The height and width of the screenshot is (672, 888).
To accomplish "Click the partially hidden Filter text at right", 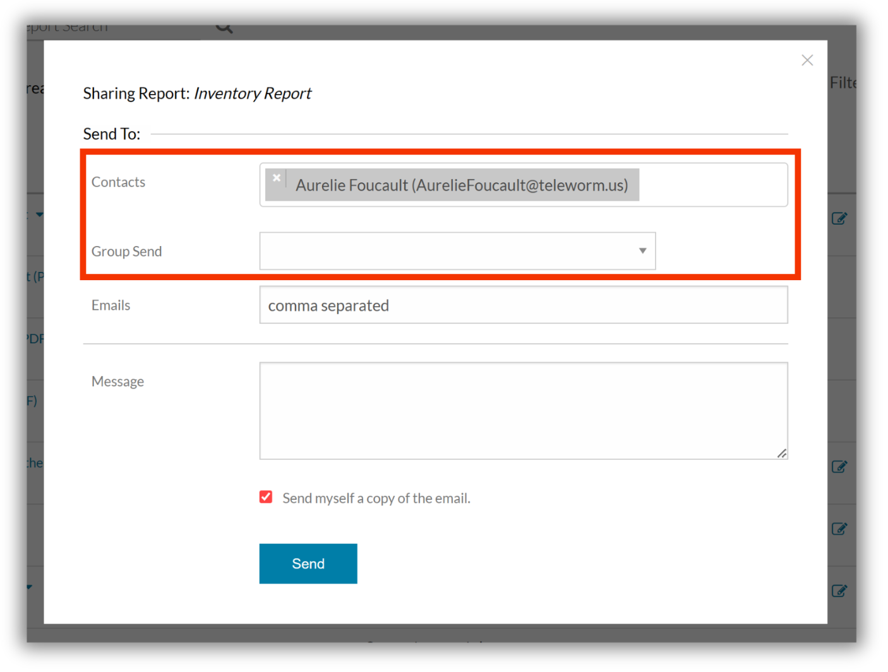I will click(x=843, y=83).
